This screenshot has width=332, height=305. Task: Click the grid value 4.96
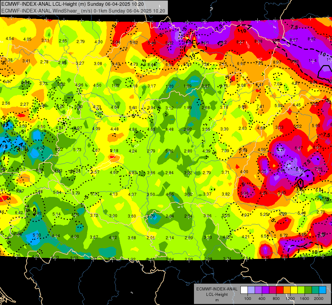pyautogui.click(x=79, y=85)
